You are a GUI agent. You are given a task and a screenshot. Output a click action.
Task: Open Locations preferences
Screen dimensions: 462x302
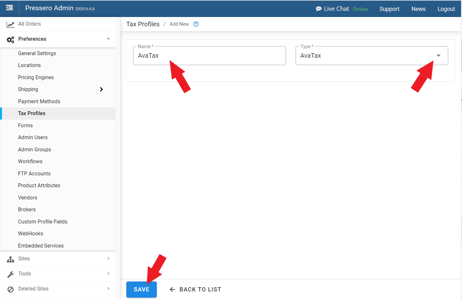(x=29, y=65)
